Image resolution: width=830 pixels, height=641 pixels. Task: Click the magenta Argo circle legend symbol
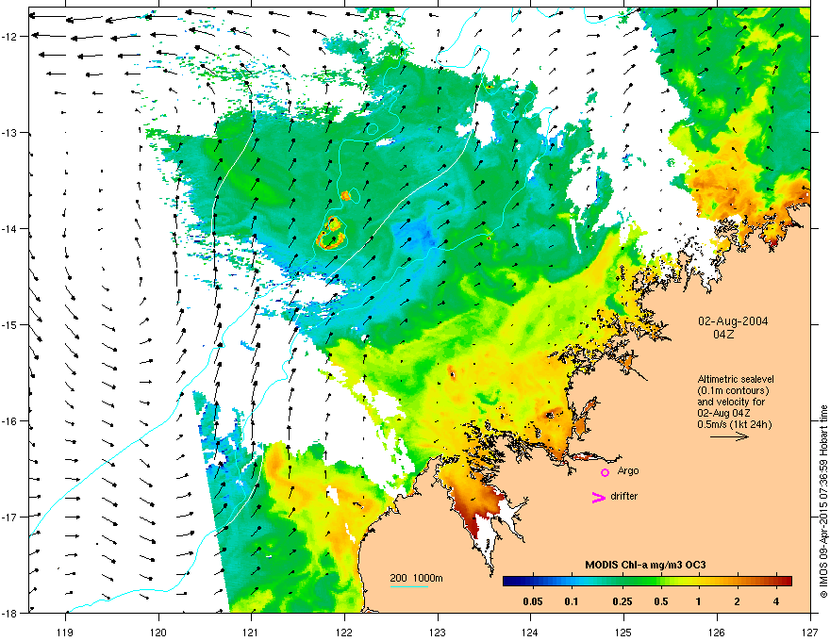click(x=605, y=472)
